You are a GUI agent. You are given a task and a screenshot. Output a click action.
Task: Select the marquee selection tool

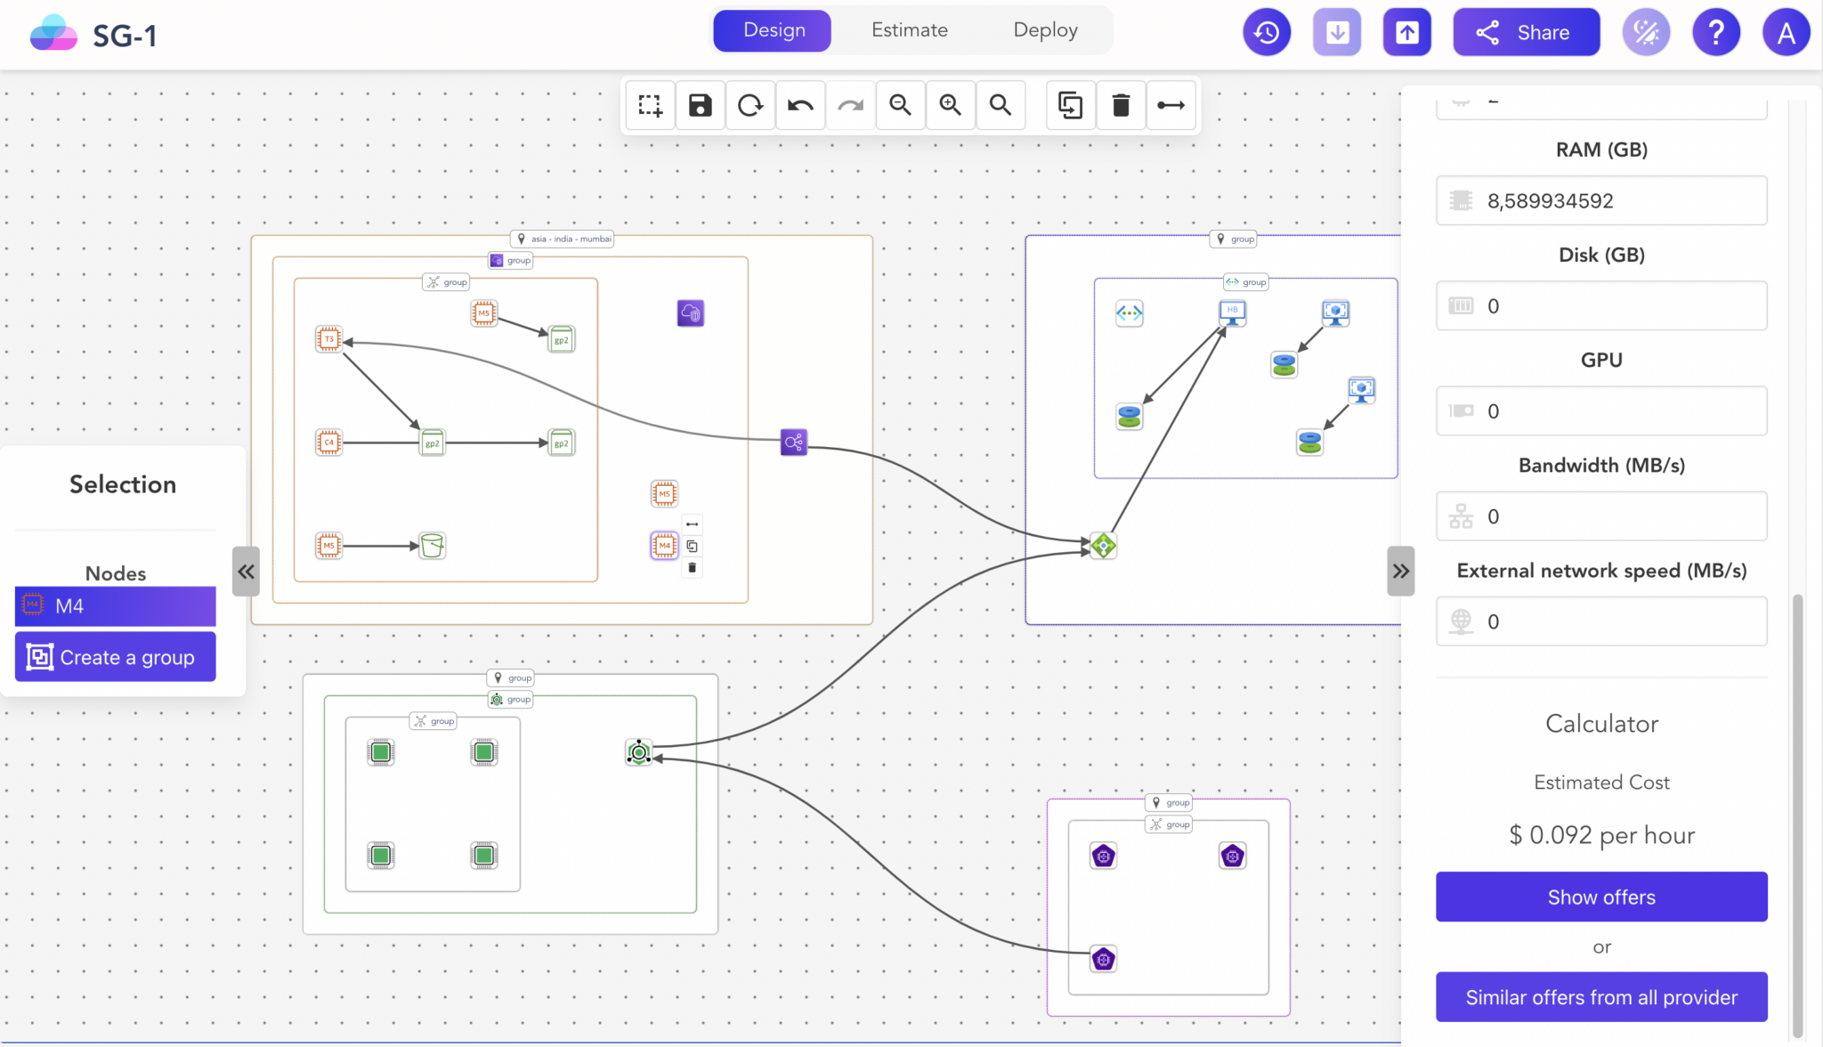(650, 105)
